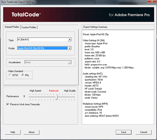Click the Performance slider handle
Image resolution: width=157 pixels, height=140 pixels.
click(57, 97)
